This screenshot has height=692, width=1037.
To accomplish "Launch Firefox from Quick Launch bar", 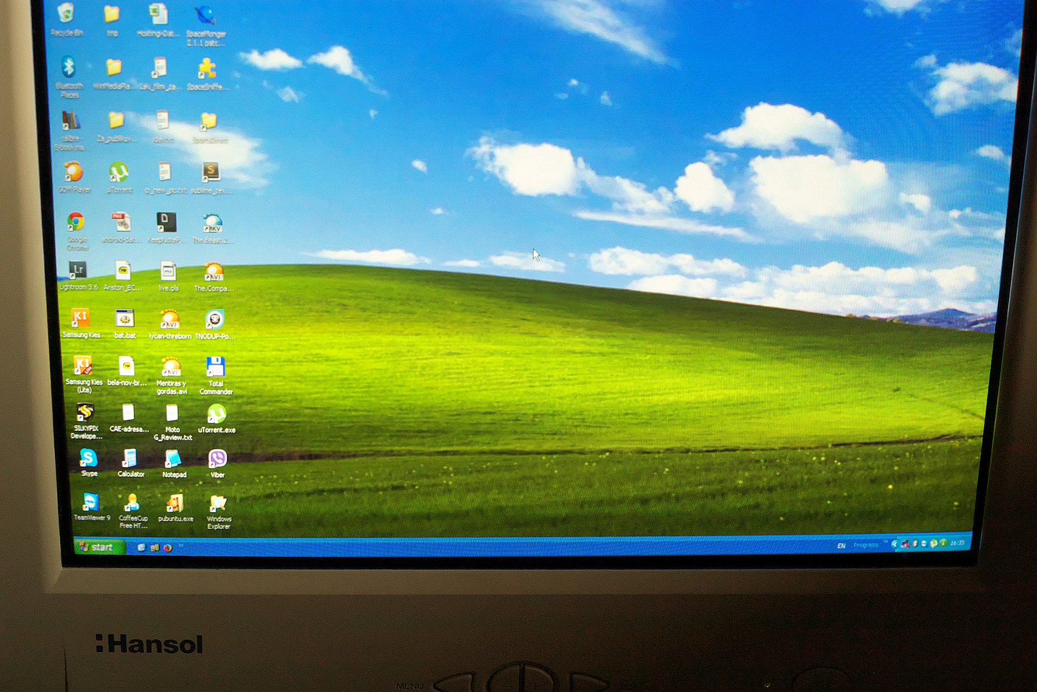I will [167, 548].
